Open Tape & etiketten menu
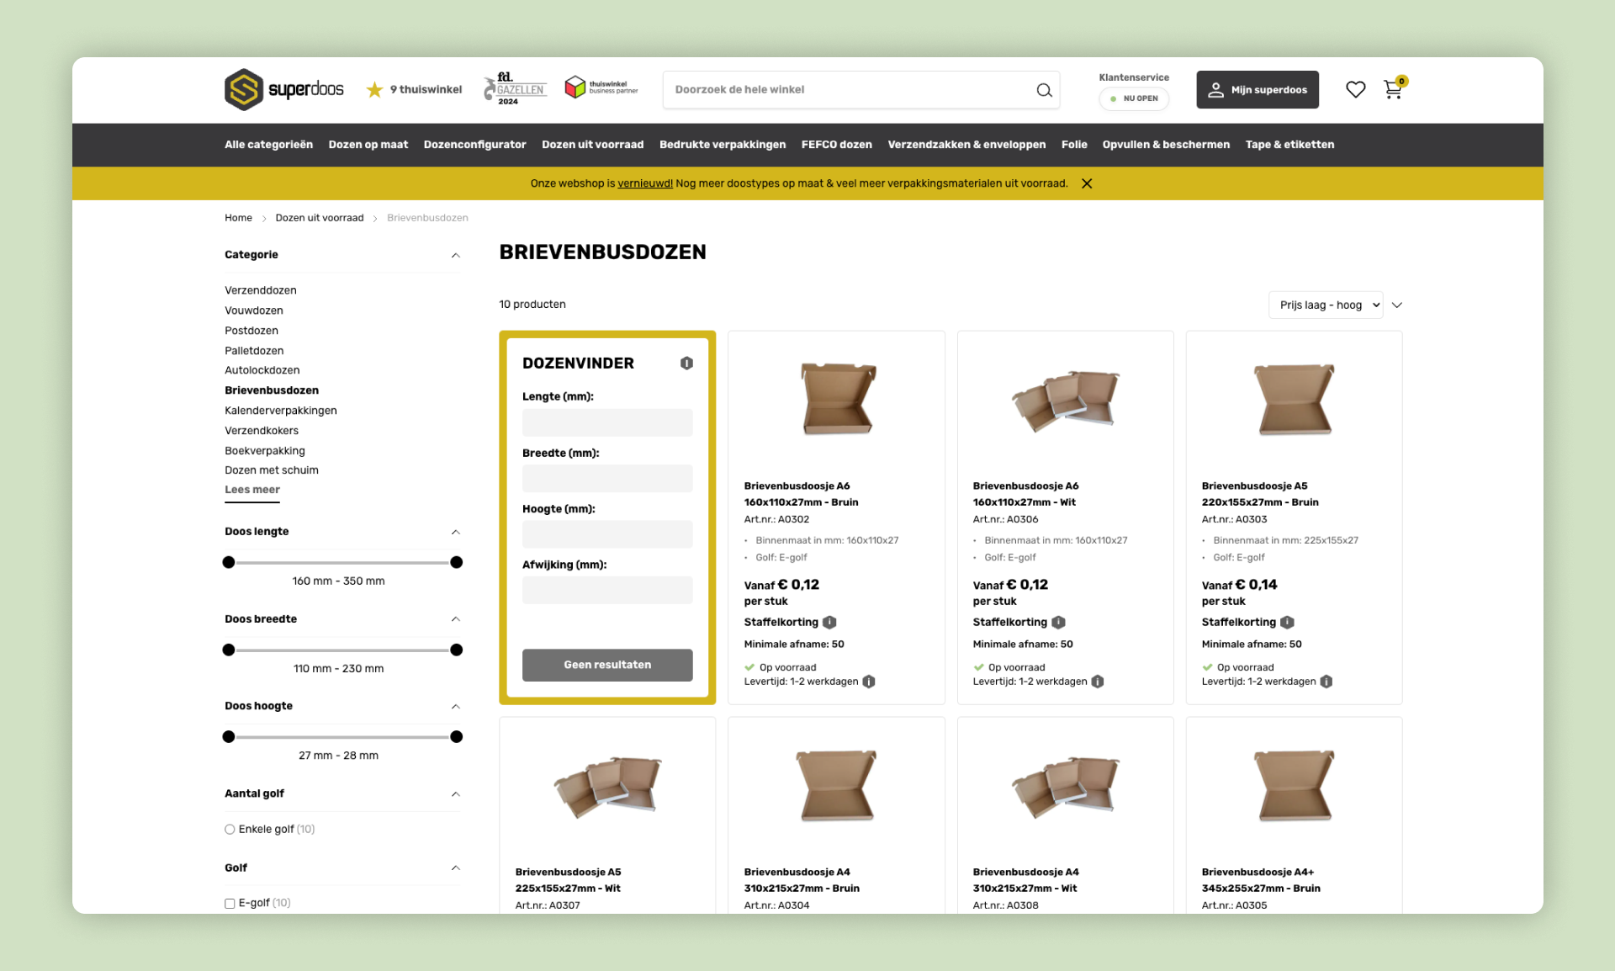The image size is (1615, 971). pyautogui.click(x=1289, y=145)
